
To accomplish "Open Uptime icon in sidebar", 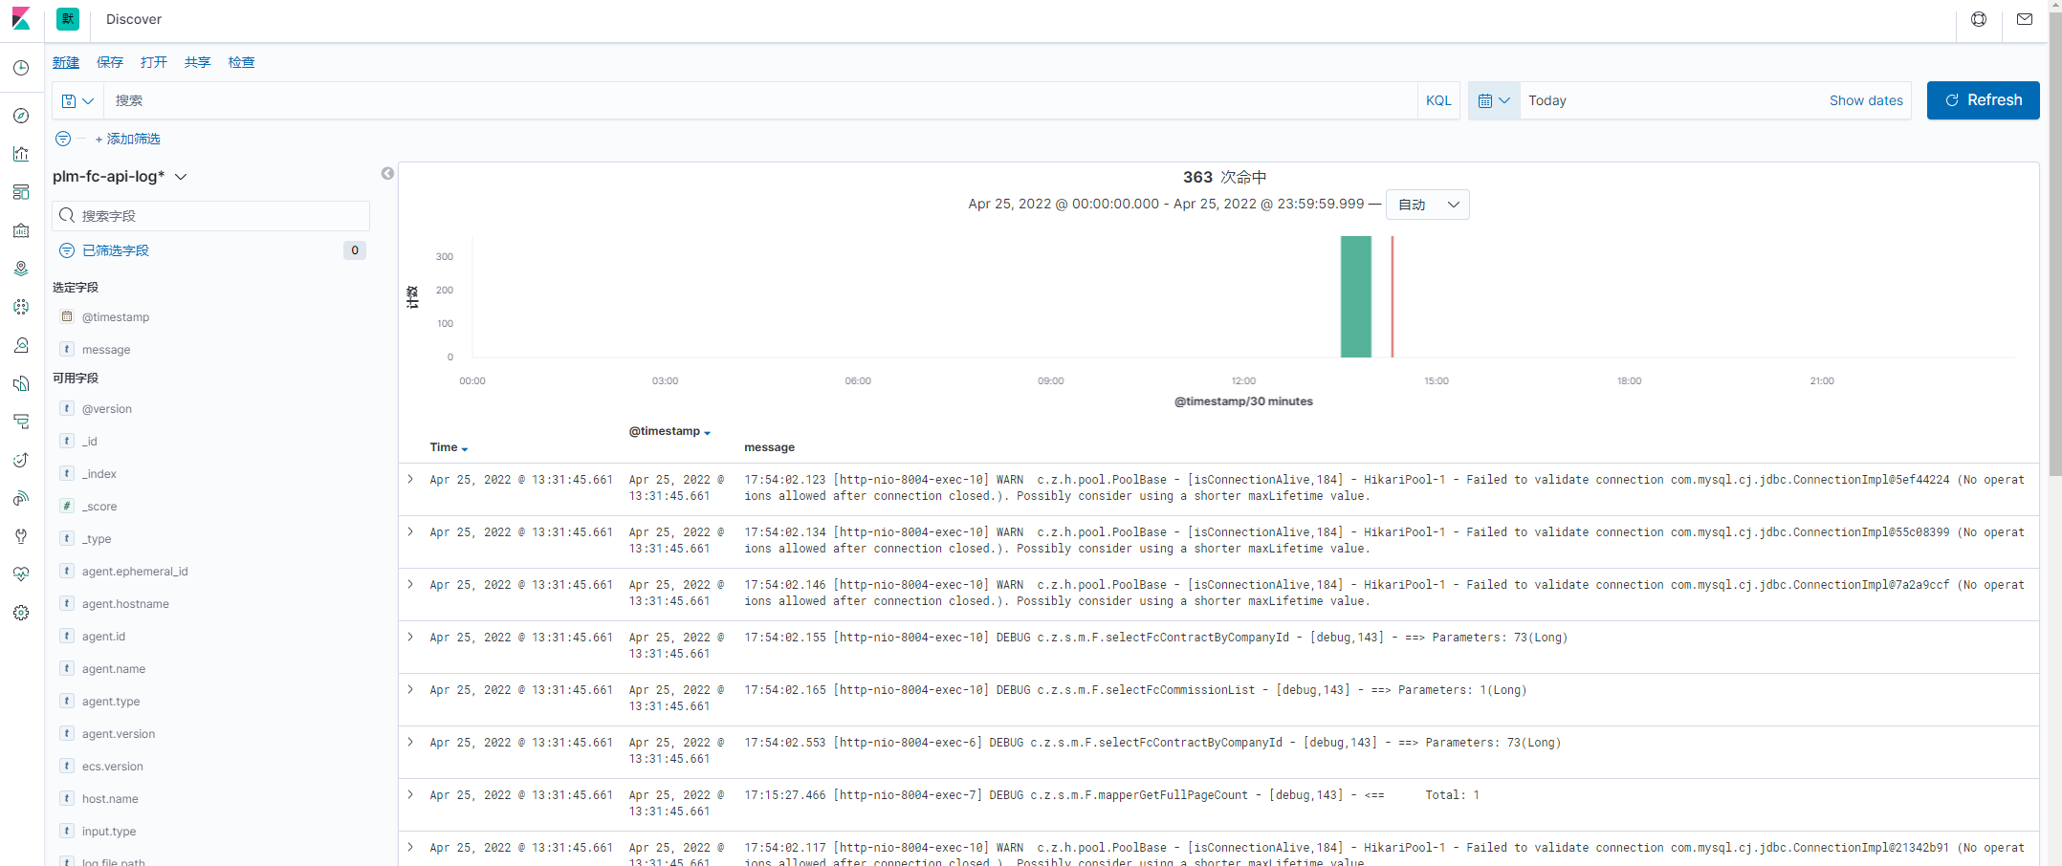I will (x=21, y=460).
